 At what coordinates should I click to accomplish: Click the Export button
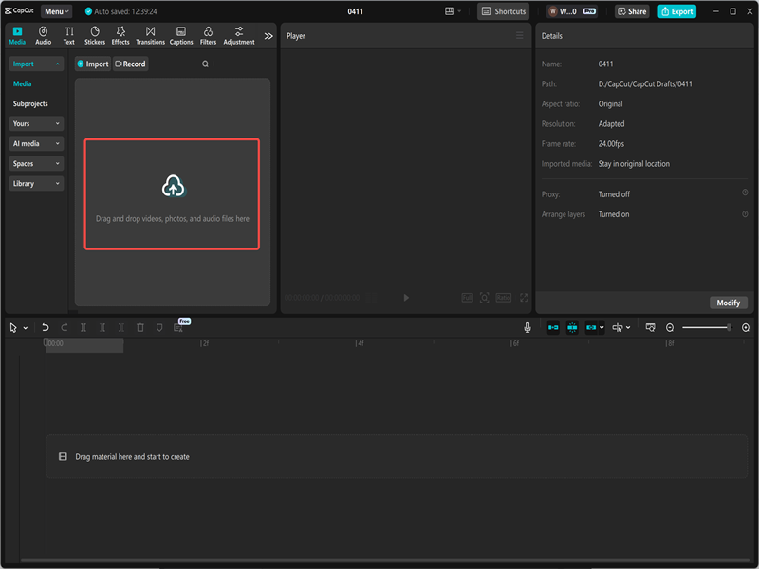pyautogui.click(x=676, y=11)
